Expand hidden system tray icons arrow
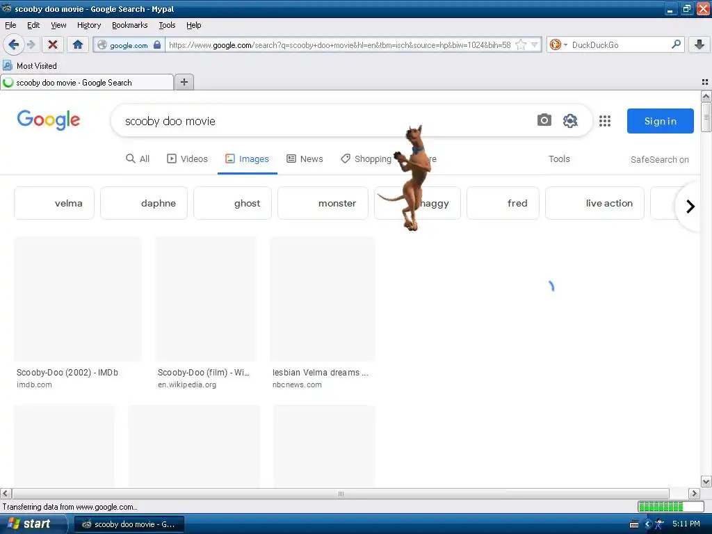The image size is (712, 534). click(648, 524)
